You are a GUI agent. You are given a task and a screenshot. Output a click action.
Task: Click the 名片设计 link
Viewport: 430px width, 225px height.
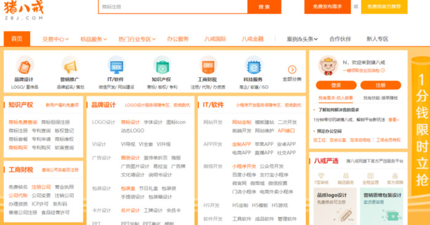coord(130,210)
